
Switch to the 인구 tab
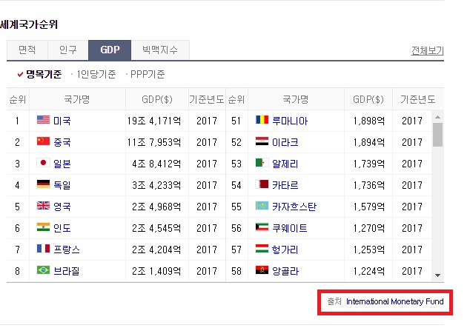tap(68, 50)
